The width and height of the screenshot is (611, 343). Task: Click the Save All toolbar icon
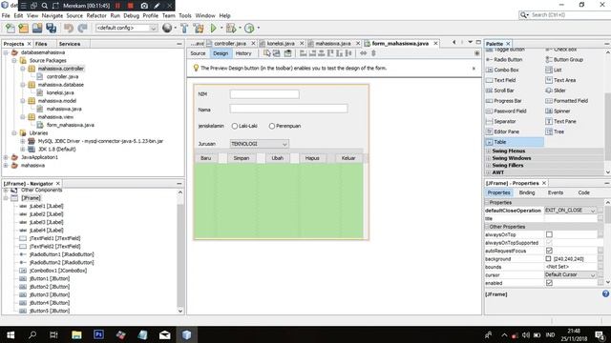(x=51, y=28)
